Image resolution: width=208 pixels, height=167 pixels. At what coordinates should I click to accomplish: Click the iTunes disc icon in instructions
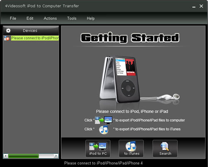tap(104, 130)
